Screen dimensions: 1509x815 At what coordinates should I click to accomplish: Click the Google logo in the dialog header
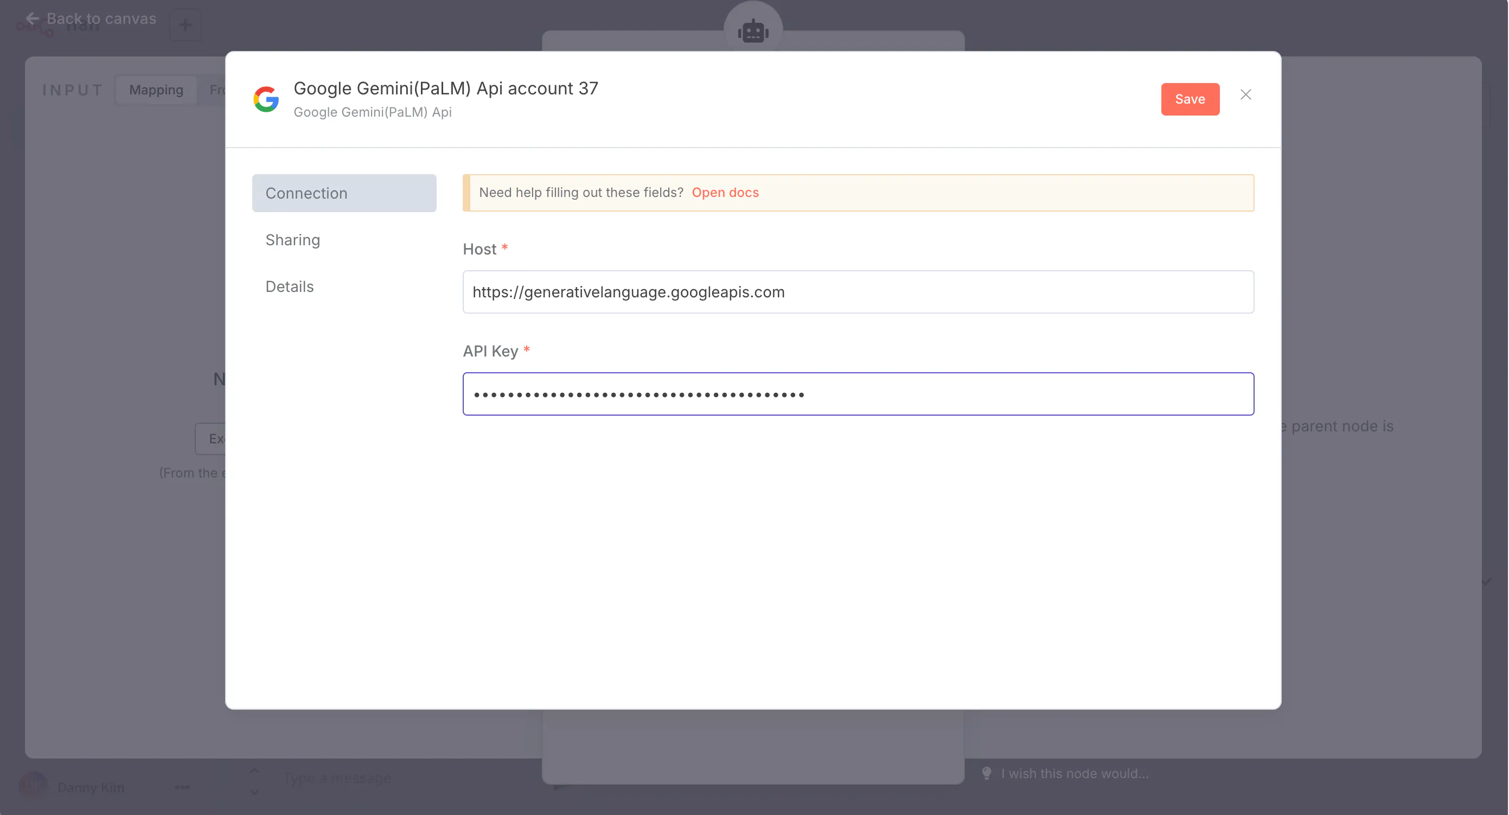[266, 99]
